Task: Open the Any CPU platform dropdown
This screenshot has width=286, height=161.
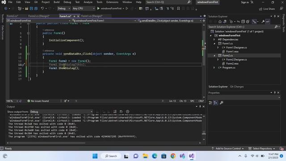Action: [84, 8]
